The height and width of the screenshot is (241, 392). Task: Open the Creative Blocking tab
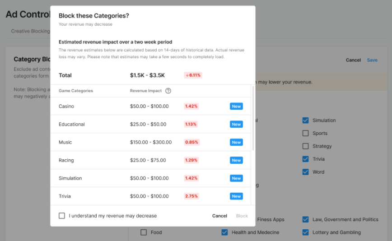pyautogui.click(x=30, y=31)
